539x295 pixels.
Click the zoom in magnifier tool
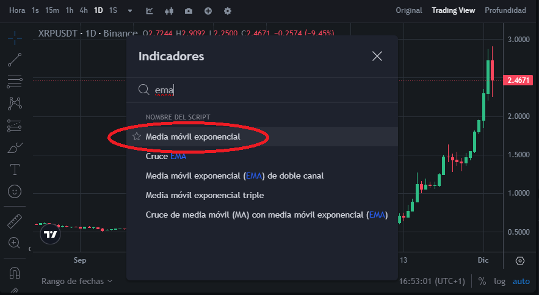click(x=14, y=243)
